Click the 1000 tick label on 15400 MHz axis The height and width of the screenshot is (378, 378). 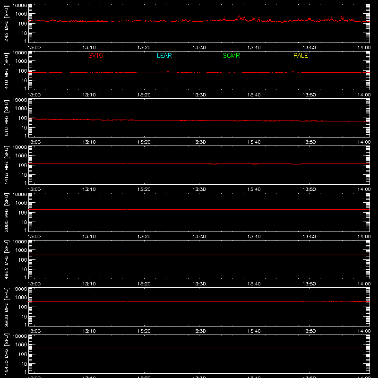tap(21, 345)
